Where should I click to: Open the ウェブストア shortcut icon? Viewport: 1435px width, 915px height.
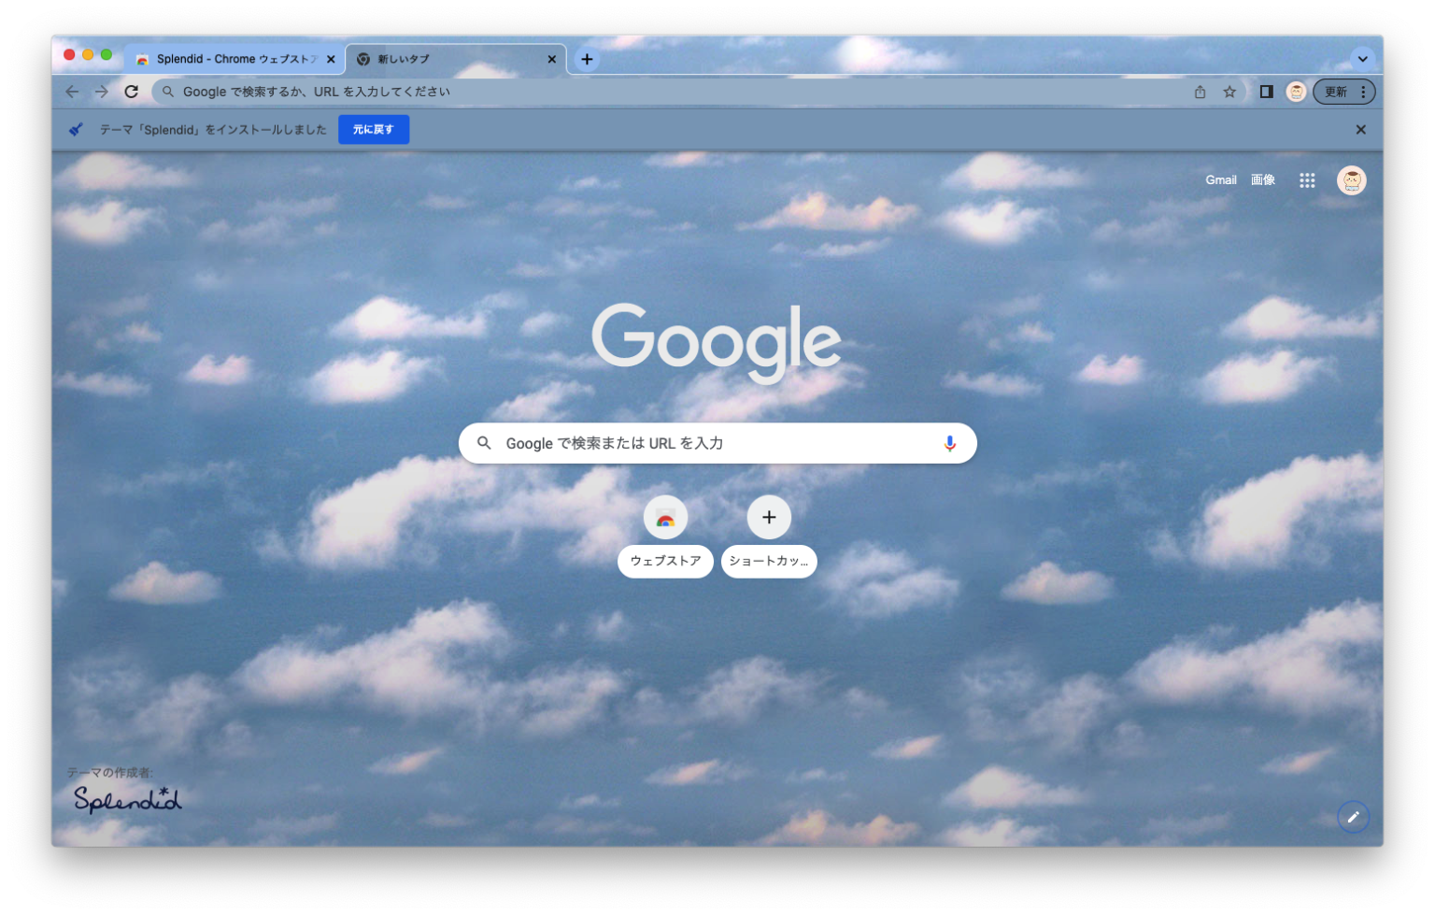(x=665, y=517)
